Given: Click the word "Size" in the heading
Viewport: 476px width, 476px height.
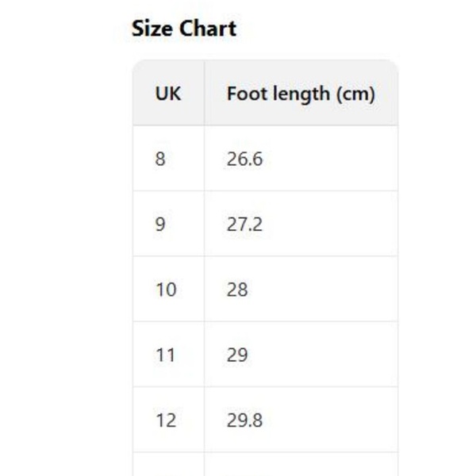Looking at the screenshot, I should tap(152, 29).
